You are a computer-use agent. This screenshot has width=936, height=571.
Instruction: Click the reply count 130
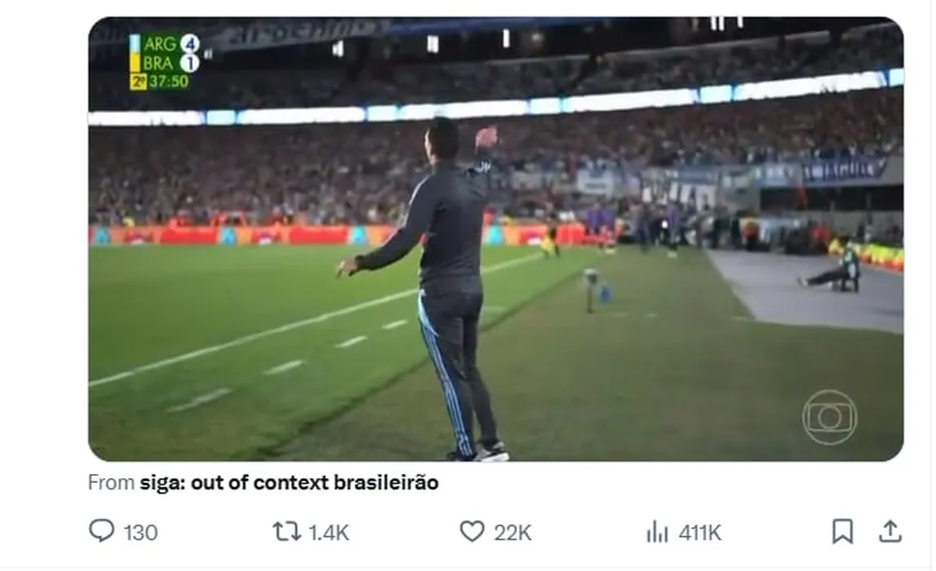[140, 532]
